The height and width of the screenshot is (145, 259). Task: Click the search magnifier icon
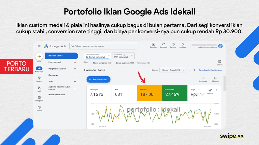pos(73,46)
